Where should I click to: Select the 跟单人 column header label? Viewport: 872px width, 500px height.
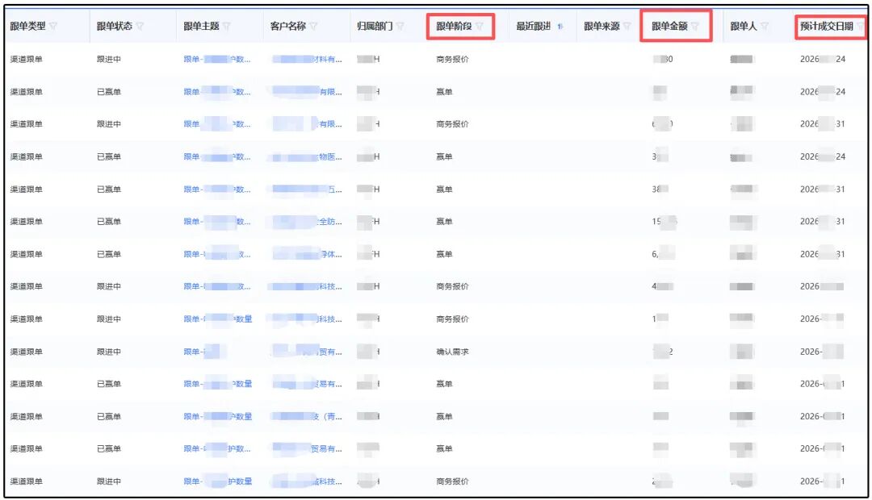(744, 26)
